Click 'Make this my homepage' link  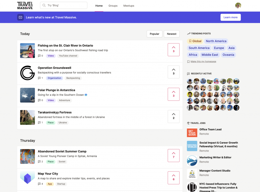coord(203,62)
